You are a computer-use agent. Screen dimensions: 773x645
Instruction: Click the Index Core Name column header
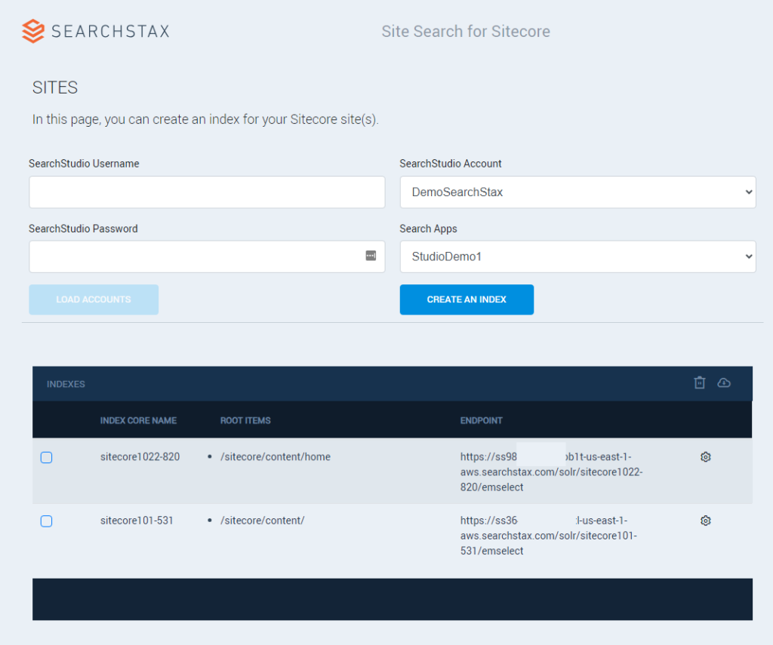[139, 420]
